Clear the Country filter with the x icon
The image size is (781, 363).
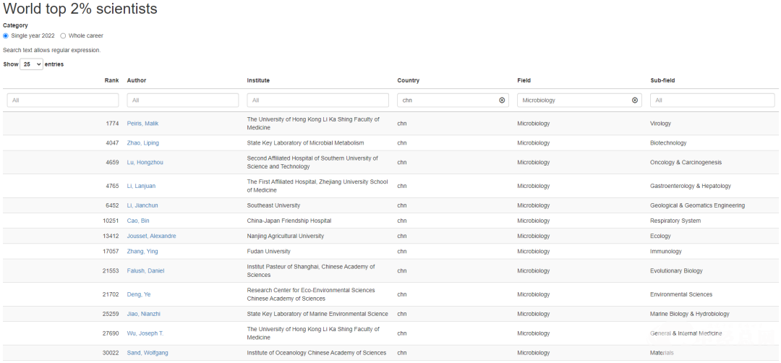pyautogui.click(x=502, y=101)
